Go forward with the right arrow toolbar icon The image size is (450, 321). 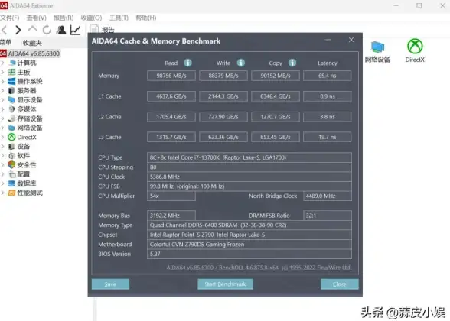click(18, 30)
